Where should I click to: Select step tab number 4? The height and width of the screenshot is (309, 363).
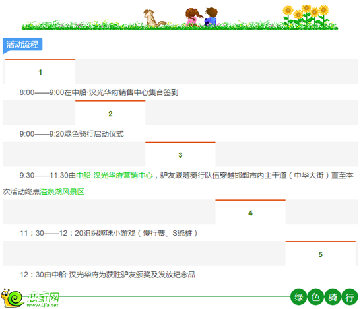251,213
